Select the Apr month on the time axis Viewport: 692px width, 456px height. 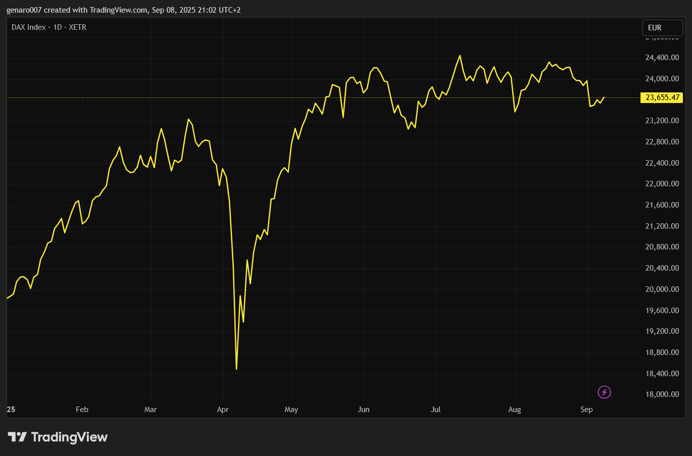tap(223, 410)
